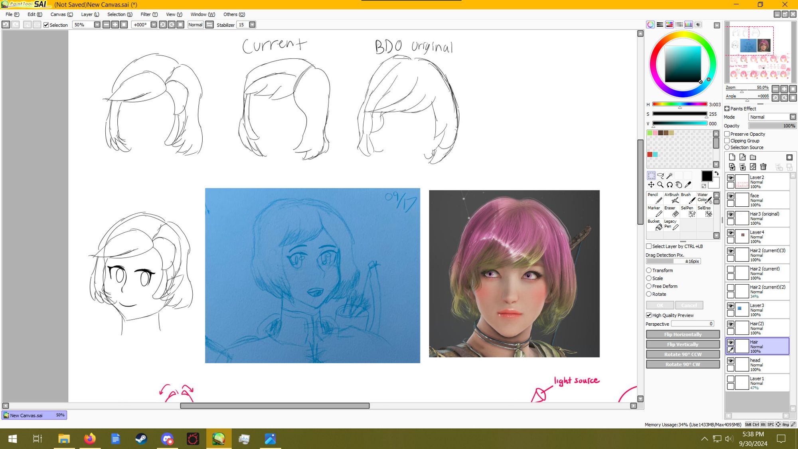This screenshot has height=449, width=798.
Task: Uncheck High Quality Preview
Action: pos(649,315)
